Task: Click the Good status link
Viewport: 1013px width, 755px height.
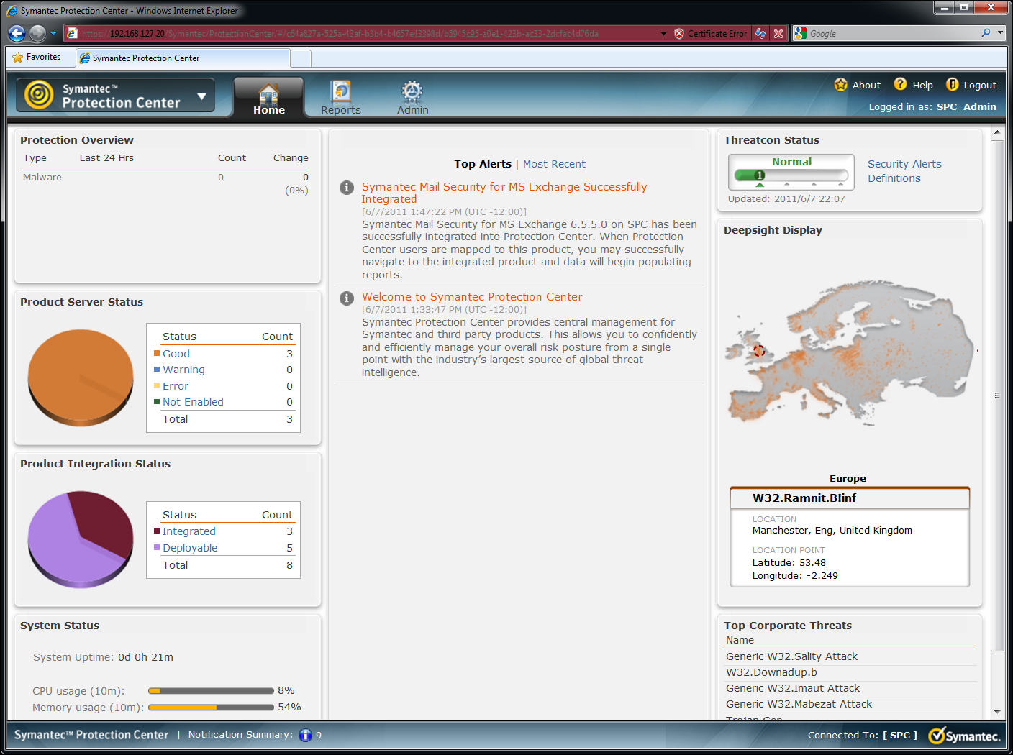Action: click(176, 354)
